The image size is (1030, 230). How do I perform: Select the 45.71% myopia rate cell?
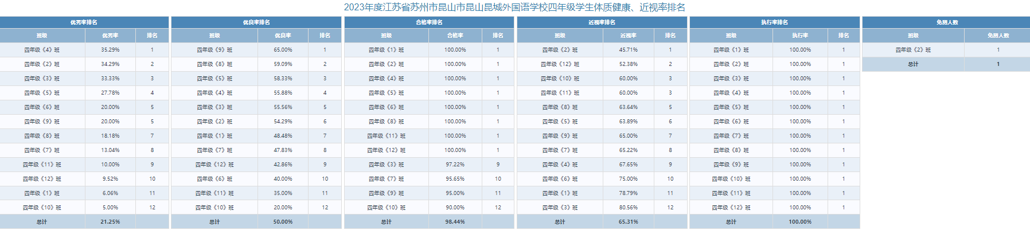tap(629, 50)
